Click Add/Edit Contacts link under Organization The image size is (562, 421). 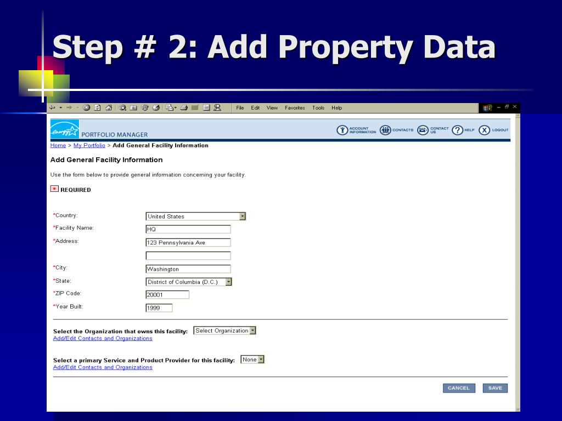coord(103,338)
